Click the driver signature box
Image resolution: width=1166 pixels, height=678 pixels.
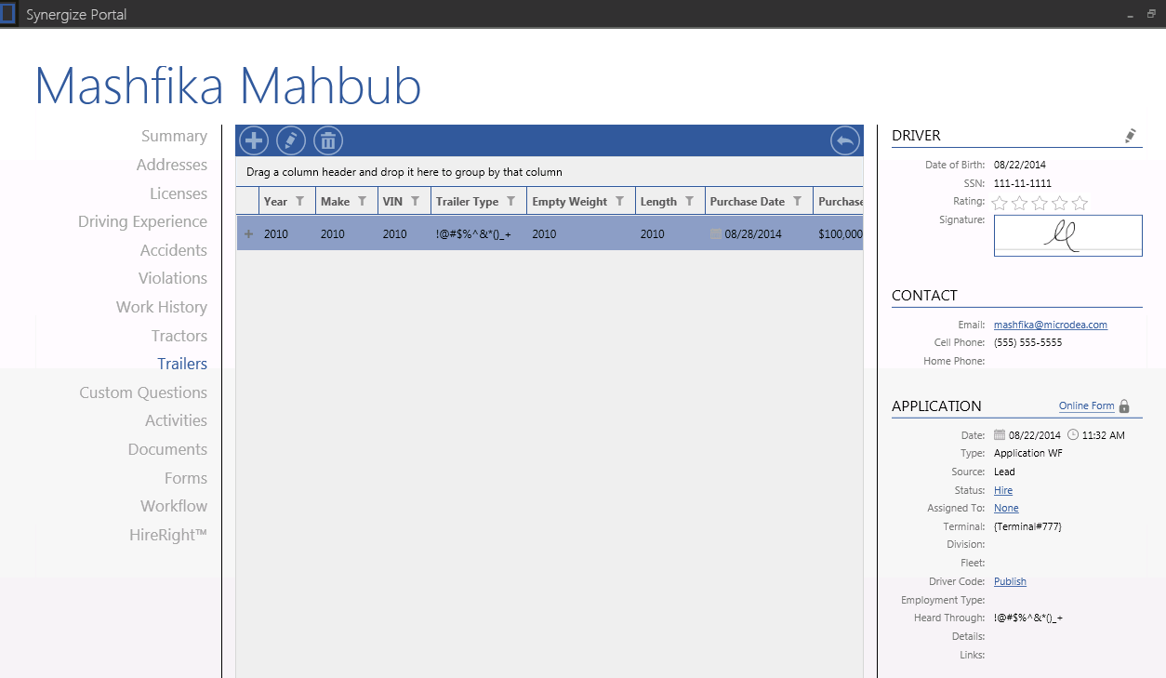coord(1067,235)
